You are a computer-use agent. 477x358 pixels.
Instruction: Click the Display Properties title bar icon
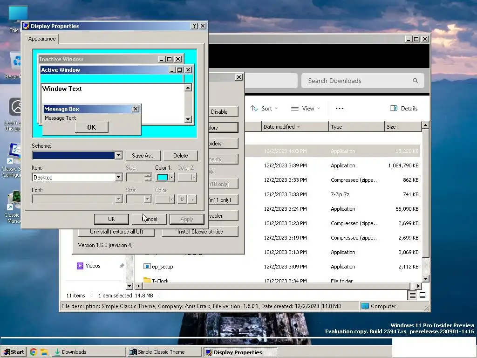pyautogui.click(x=26, y=26)
